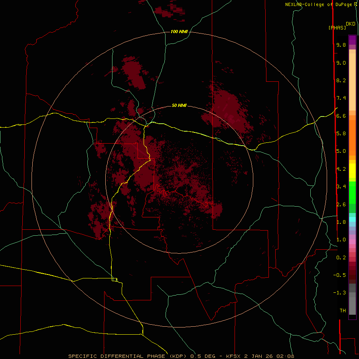Viewport: 359px width, 359px height.
Task: Pick the yellow segment of the color bar
Action: click(x=352, y=171)
